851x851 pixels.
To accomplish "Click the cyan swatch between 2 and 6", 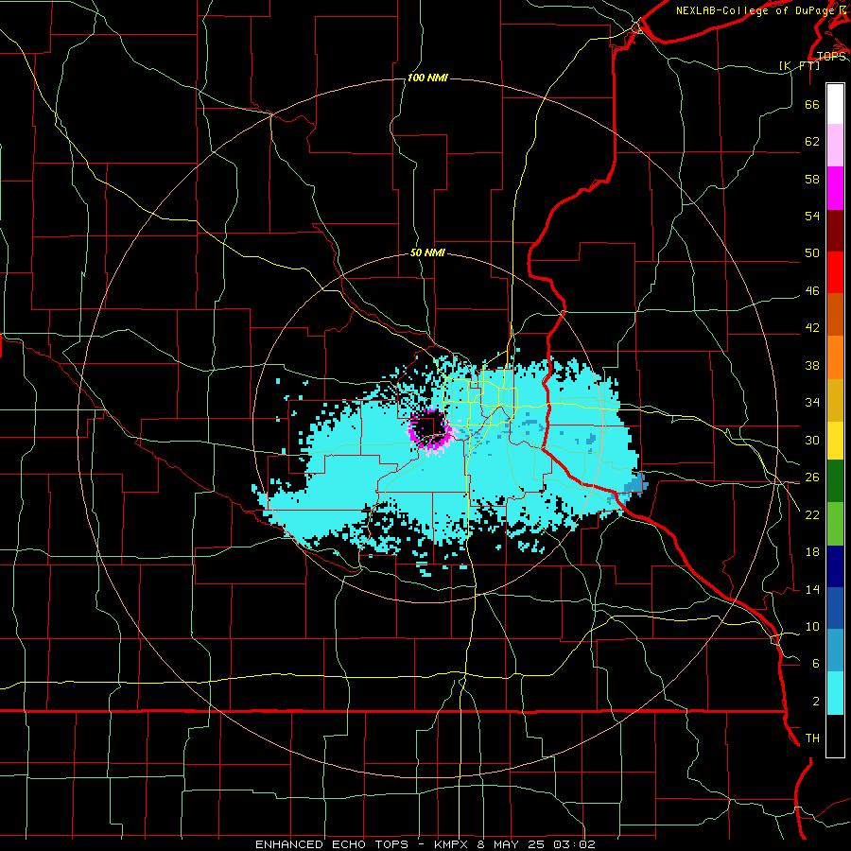I will tap(835, 693).
